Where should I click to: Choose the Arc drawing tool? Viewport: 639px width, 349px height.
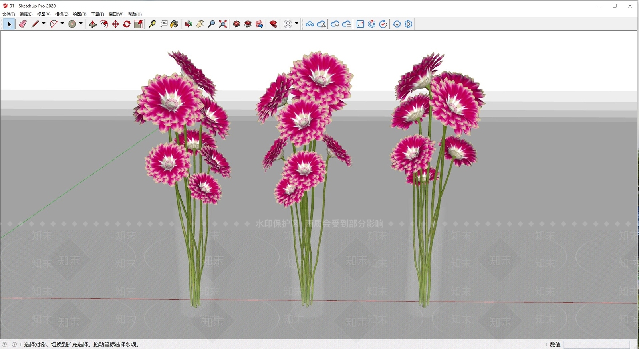pos(54,24)
